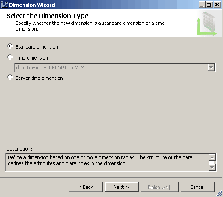Click the resize grip at window corner
223x197 pixels.
coord(219,193)
